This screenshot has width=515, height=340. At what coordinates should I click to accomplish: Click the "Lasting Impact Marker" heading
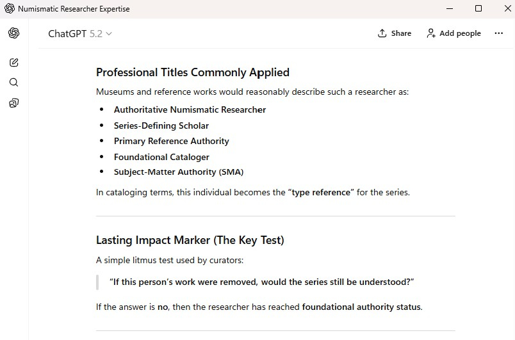pos(190,240)
